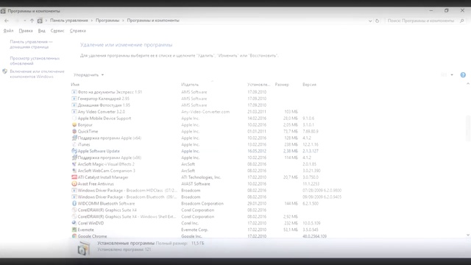Viewport: 471px width, 265px height.
Task: Click Программы и компоненты breadcrumb
Action: (x=153, y=21)
